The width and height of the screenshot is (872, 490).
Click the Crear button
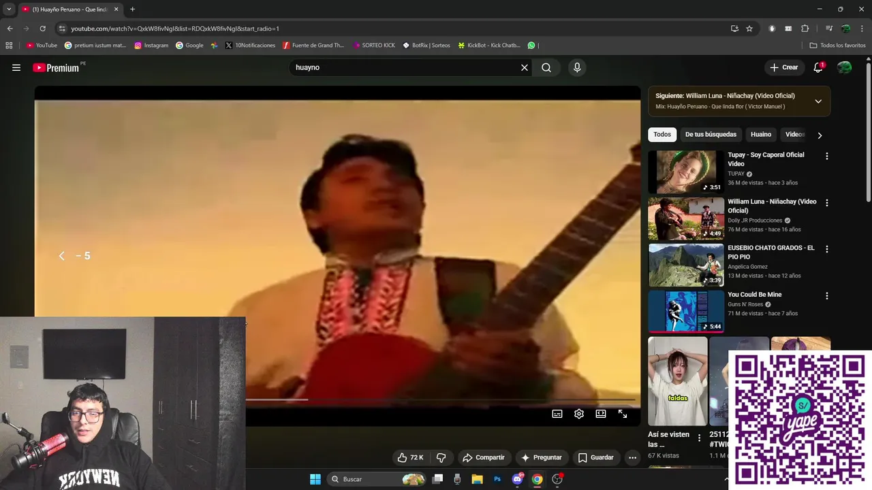784,67
